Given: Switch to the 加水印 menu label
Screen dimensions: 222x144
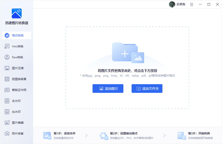Looking at the screenshot, I should point(16,112).
